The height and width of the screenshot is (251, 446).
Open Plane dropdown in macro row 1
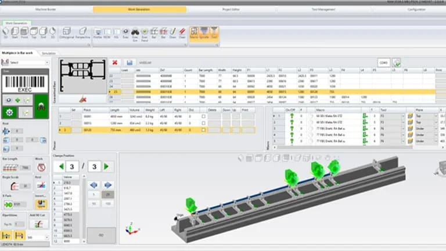[436, 116]
